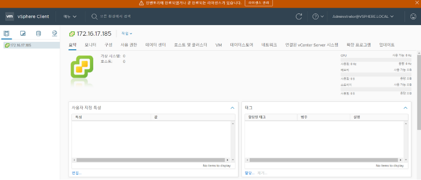Click the search magnifier icon
Viewport: 421px width, 180px height.
click(x=94, y=16)
